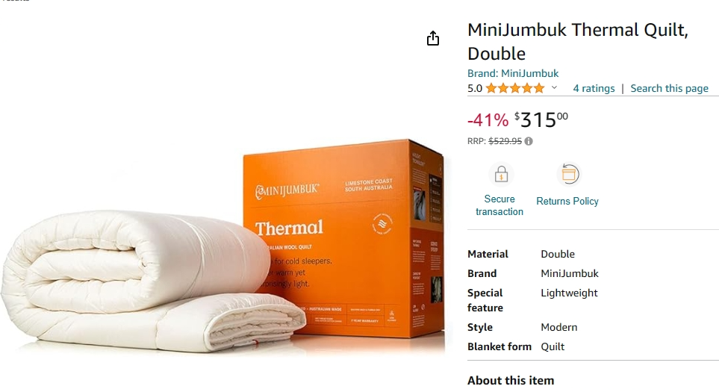Click the $315.00 price

pos(541,119)
